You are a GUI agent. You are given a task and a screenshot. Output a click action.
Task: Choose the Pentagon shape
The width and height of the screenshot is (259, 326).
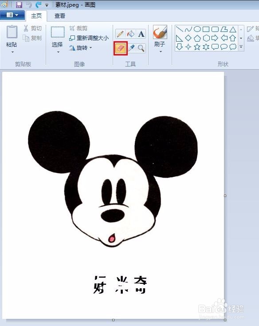pos(197,38)
